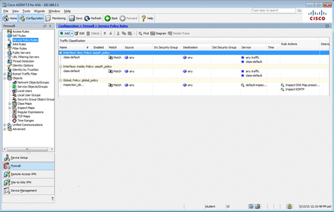Expand the Class Maps tree node
334x212 pixels.
10,104
